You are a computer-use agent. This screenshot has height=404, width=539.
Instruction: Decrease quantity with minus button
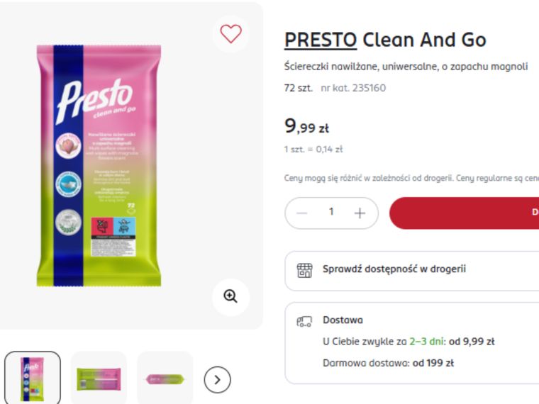pos(302,213)
